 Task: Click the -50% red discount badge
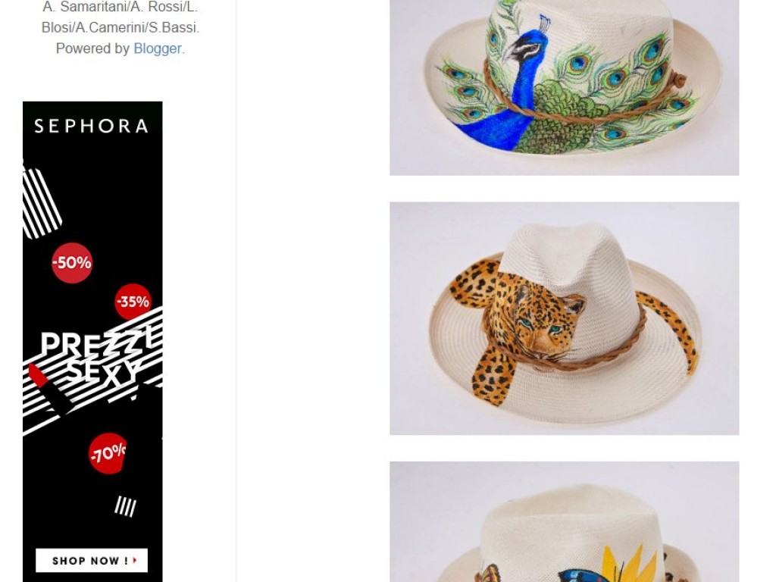(72, 263)
